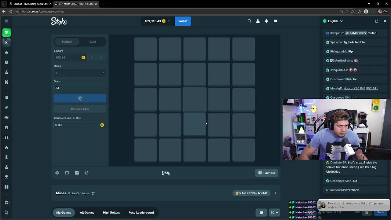Switch to the Stake.us browser tab
The image size is (391, 220).
click(x=30, y=4)
